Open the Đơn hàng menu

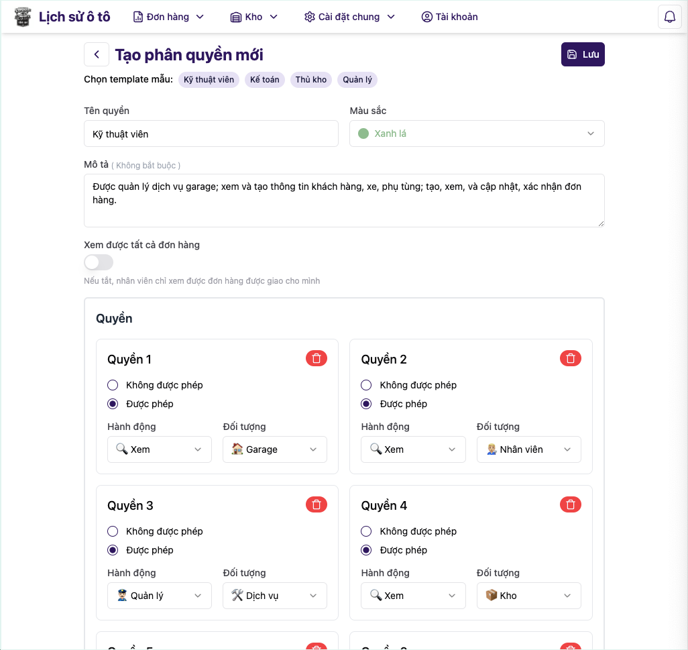[168, 17]
